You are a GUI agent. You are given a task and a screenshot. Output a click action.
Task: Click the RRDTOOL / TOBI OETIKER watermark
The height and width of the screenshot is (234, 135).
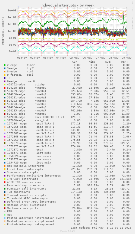click(x=133, y=15)
